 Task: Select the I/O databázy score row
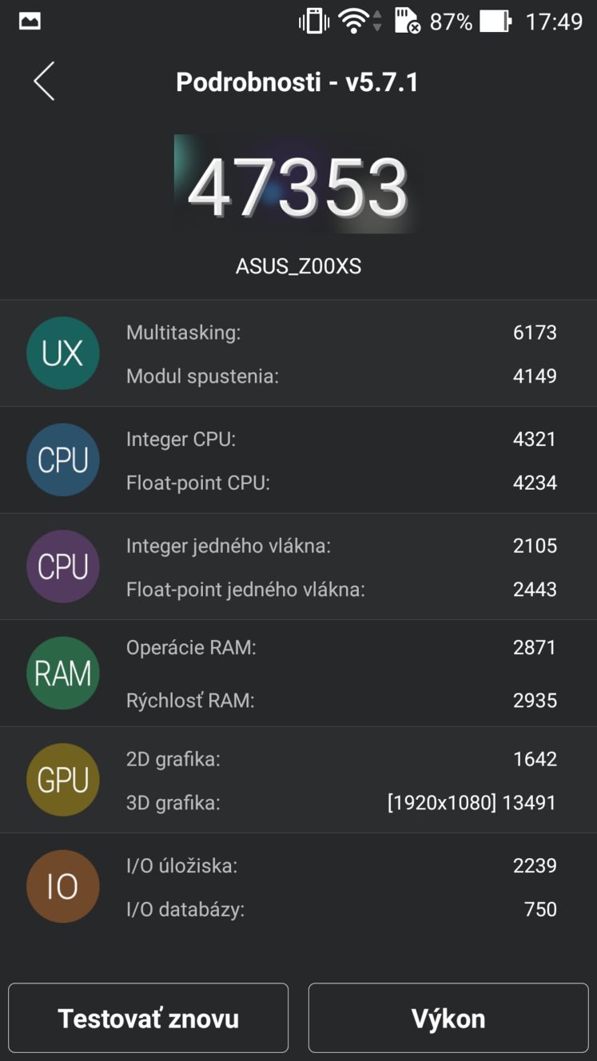point(341,909)
